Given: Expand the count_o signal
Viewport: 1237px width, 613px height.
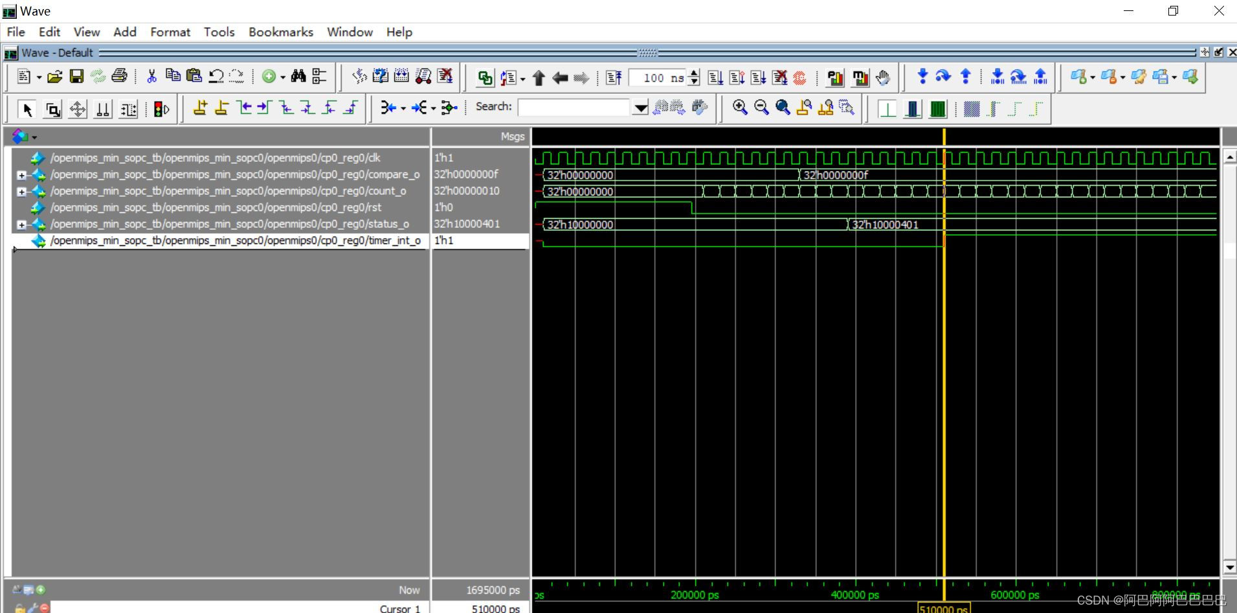Looking at the screenshot, I should [x=21, y=192].
